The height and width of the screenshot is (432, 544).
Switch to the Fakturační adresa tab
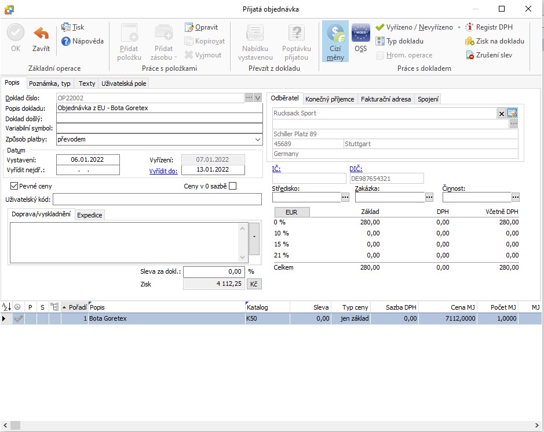coord(386,99)
